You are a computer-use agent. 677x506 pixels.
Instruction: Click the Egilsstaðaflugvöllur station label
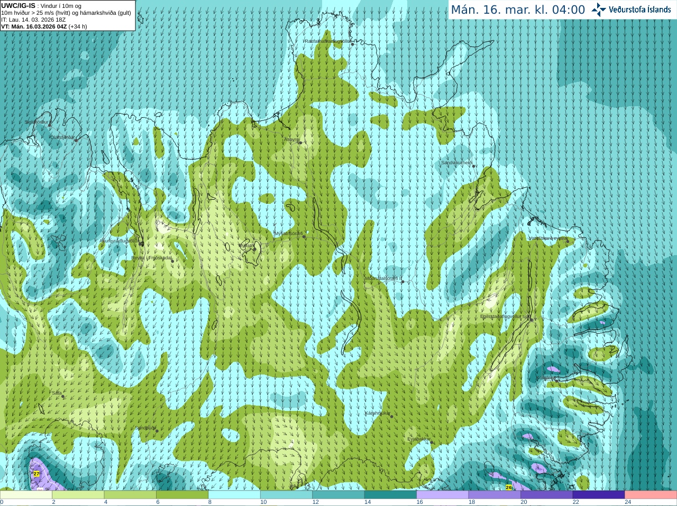coord(505,317)
